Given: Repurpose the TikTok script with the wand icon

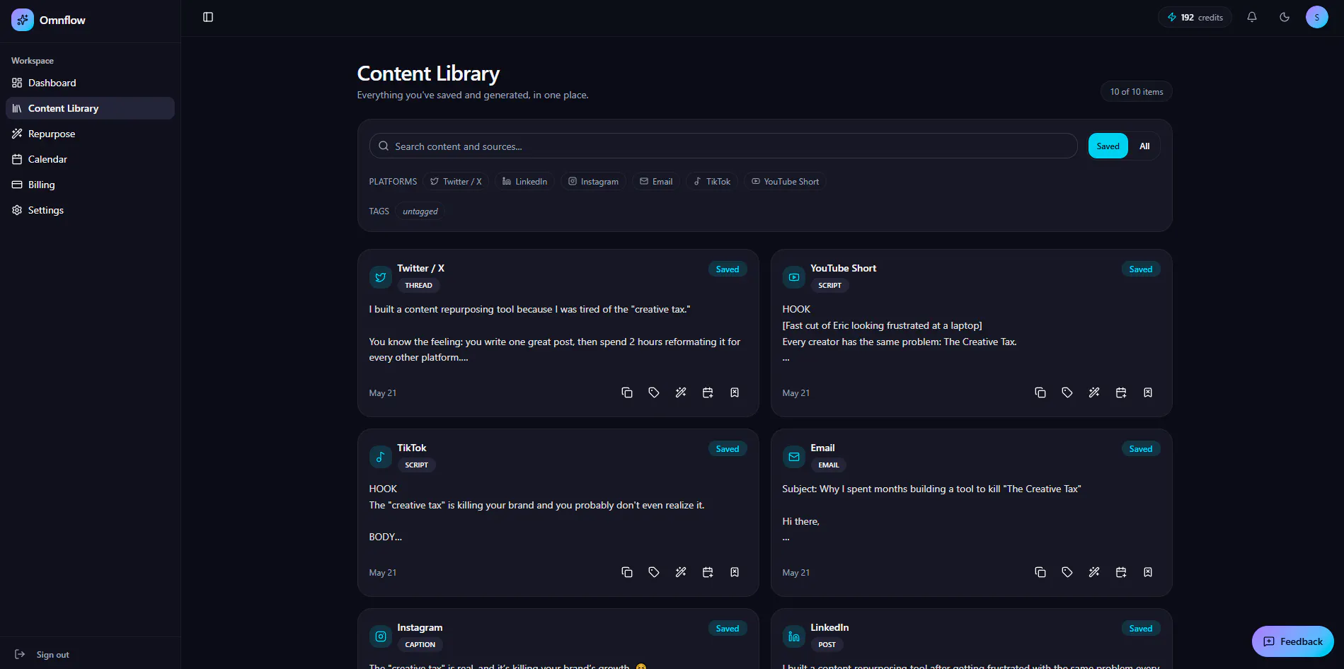Looking at the screenshot, I should (x=681, y=572).
